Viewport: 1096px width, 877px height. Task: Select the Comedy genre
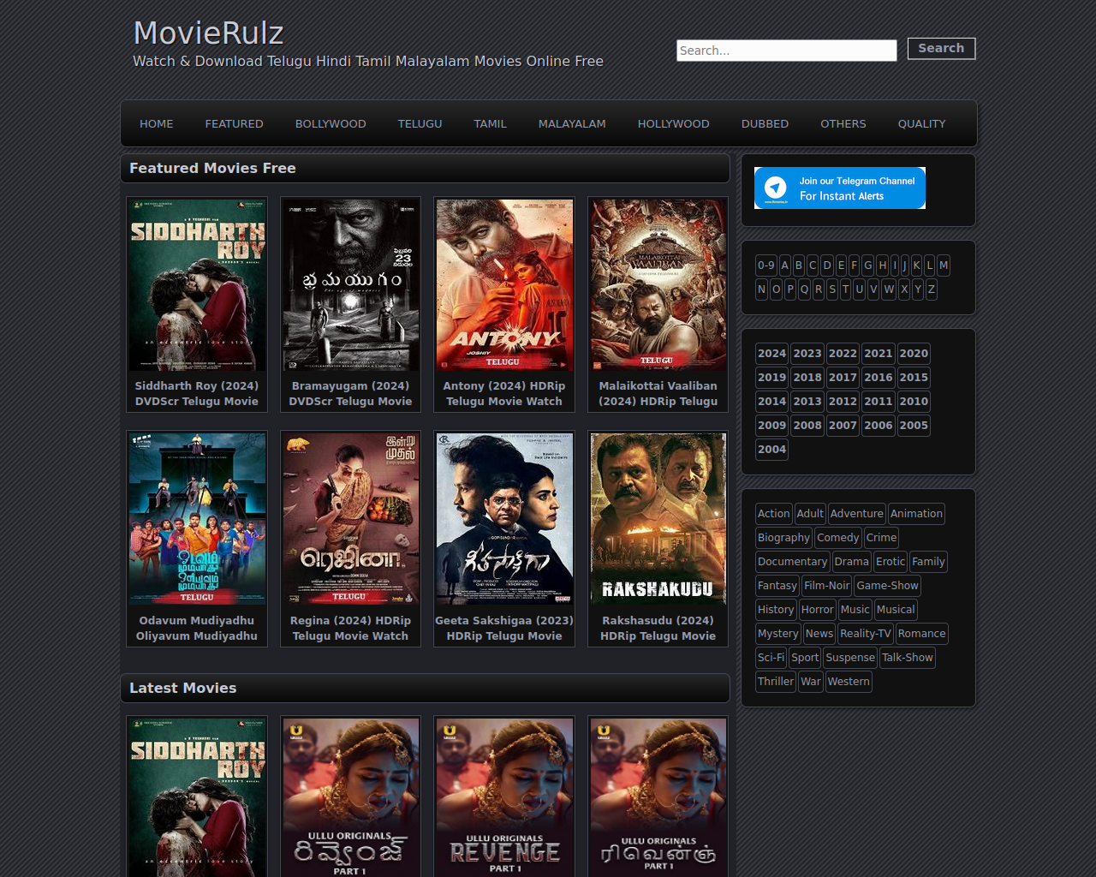837,538
